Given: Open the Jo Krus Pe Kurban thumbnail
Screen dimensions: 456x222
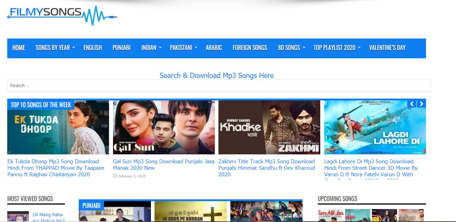Looking at the screenshot, I should point(191,211).
